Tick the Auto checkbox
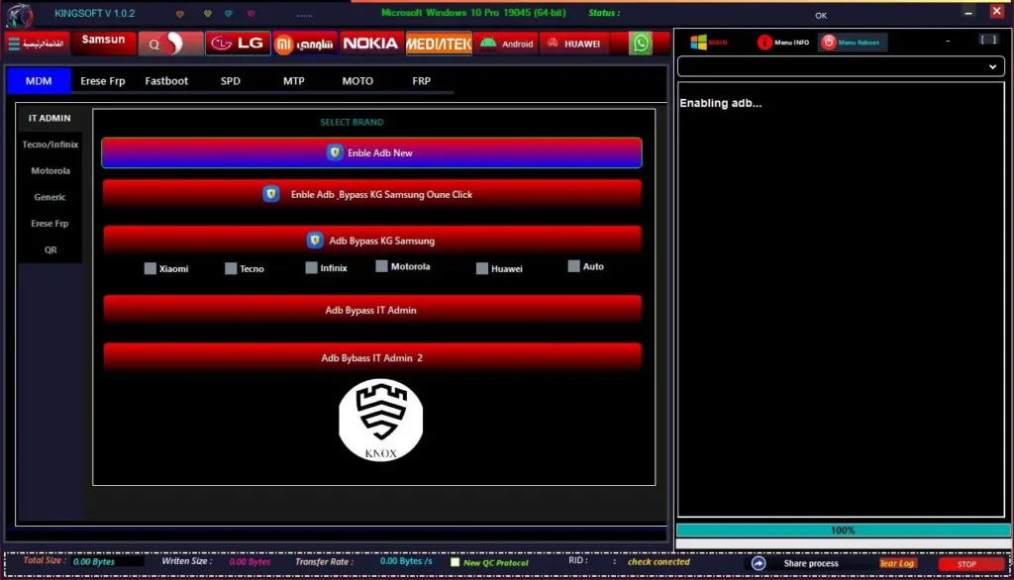1014x580 pixels. (573, 266)
